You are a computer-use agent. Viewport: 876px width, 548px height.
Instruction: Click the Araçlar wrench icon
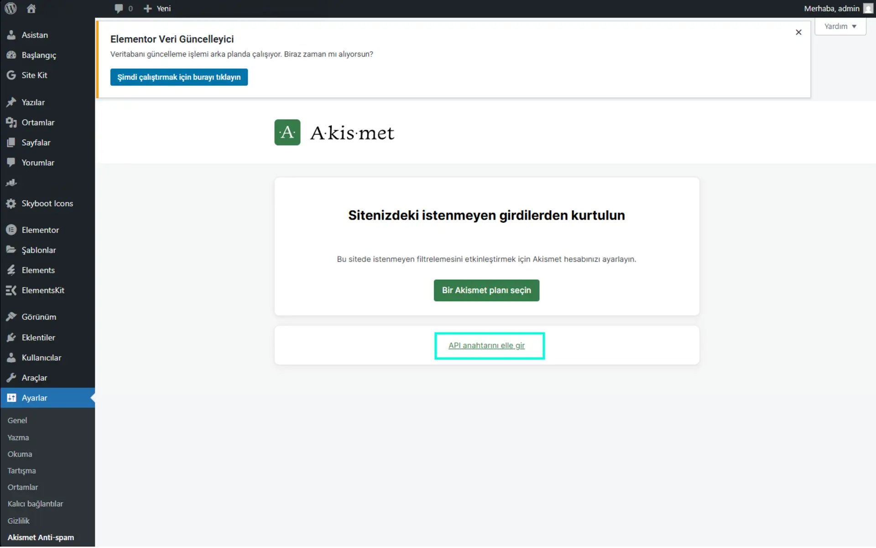11,378
